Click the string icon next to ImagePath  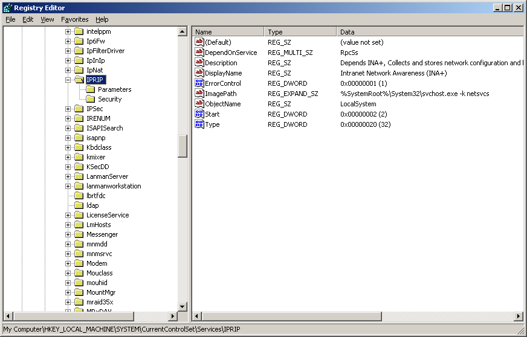[199, 93]
